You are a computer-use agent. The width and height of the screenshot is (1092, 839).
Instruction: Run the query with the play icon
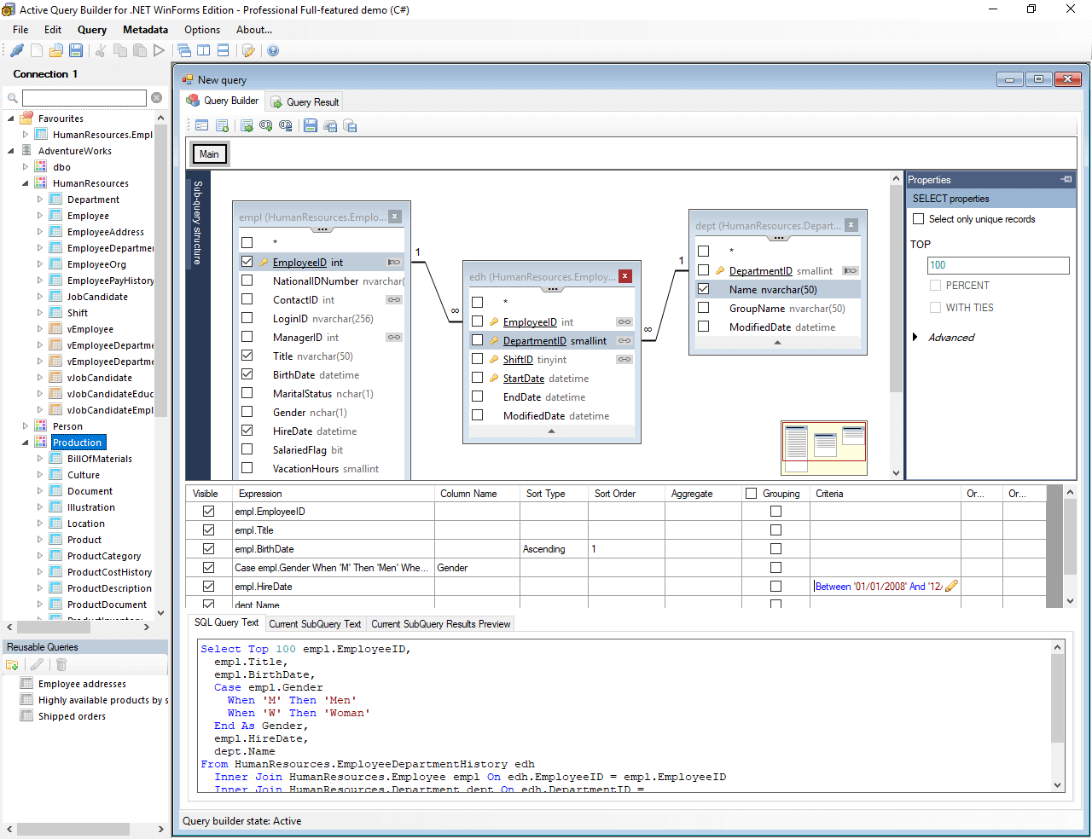pos(159,50)
